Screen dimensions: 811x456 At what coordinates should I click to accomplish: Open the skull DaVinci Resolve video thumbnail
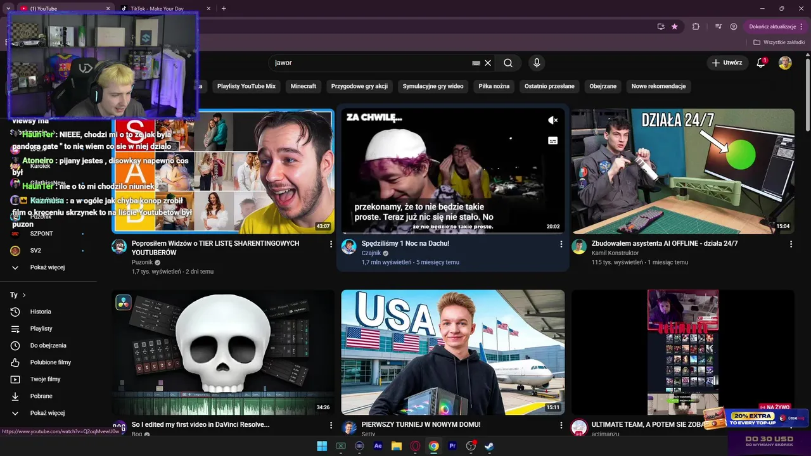(x=223, y=352)
